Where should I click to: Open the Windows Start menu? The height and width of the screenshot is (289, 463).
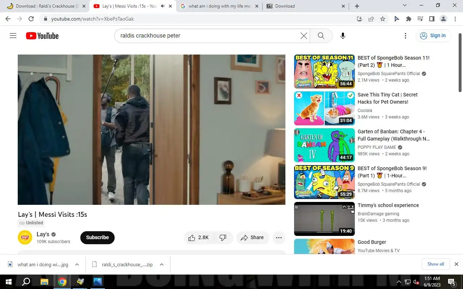point(9,282)
